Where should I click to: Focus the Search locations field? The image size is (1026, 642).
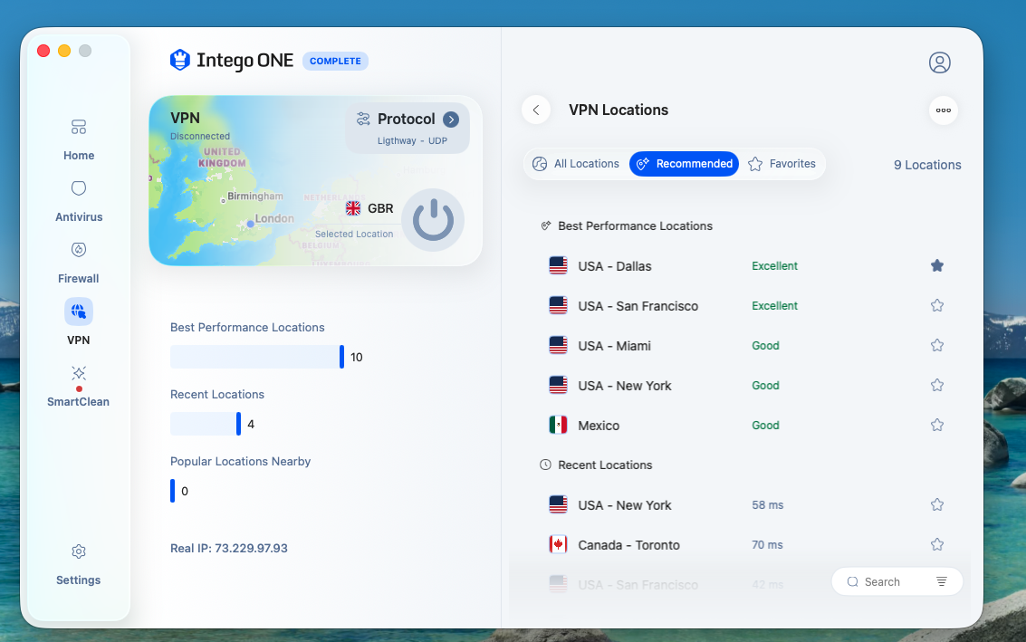(883, 582)
